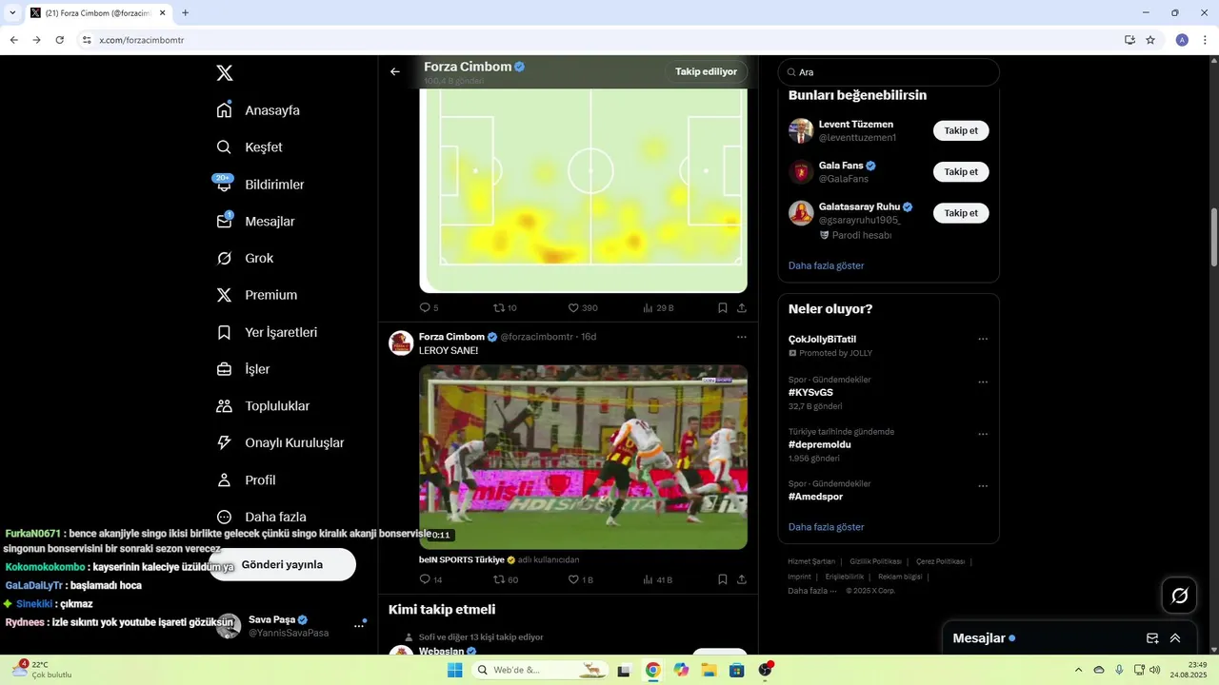Follow Galatasaray Ruhu with Takip et
Viewport: 1219px width, 685px height.
(x=961, y=213)
